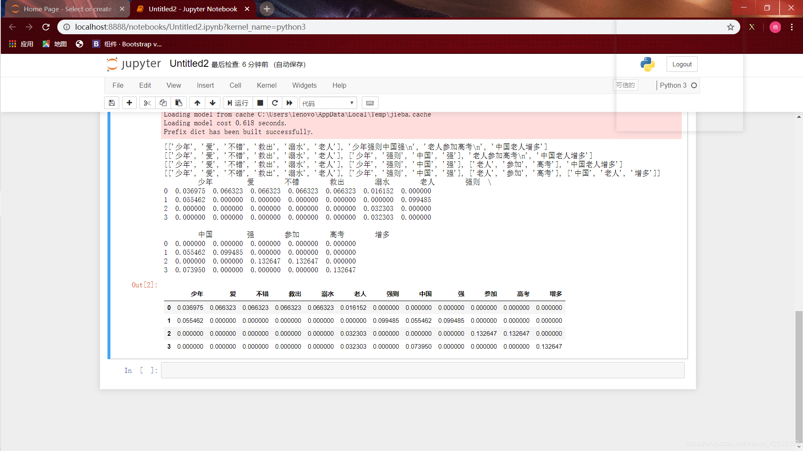Open the Kernel menu
Image resolution: width=803 pixels, height=451 pixels.
[267, 85]
